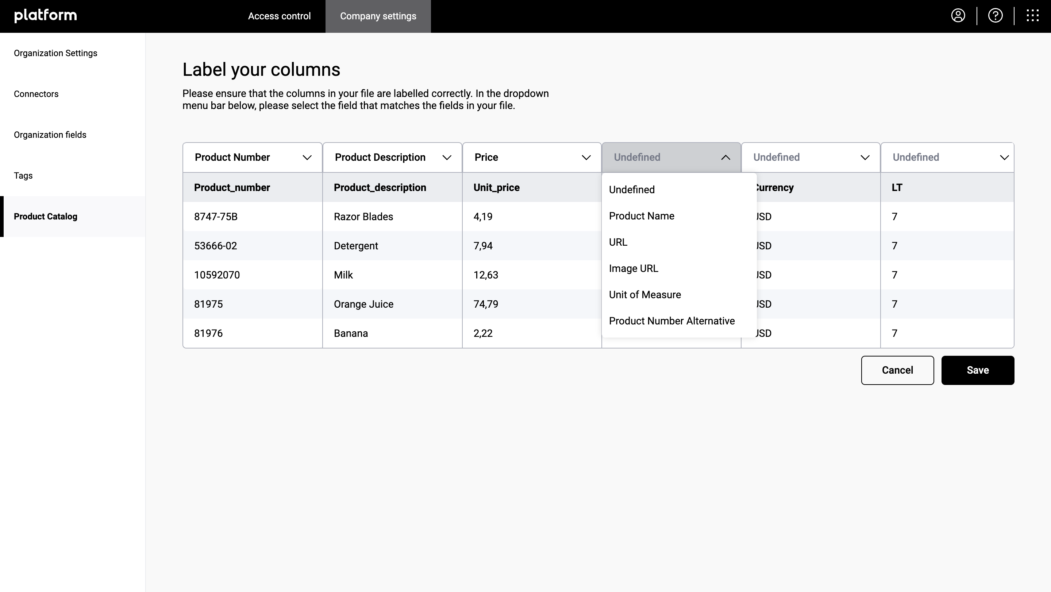Open Organization fields in the sidebar
Viewport: 1051px width, 592px height.
[x=73, y=135]
